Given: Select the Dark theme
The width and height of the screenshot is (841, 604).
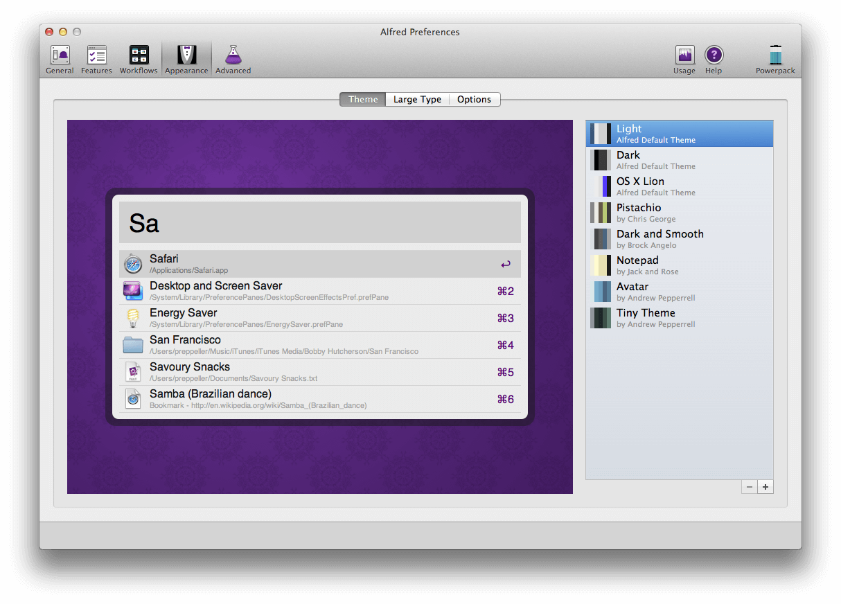Looking at the screenshot, I should click(665, 160).
